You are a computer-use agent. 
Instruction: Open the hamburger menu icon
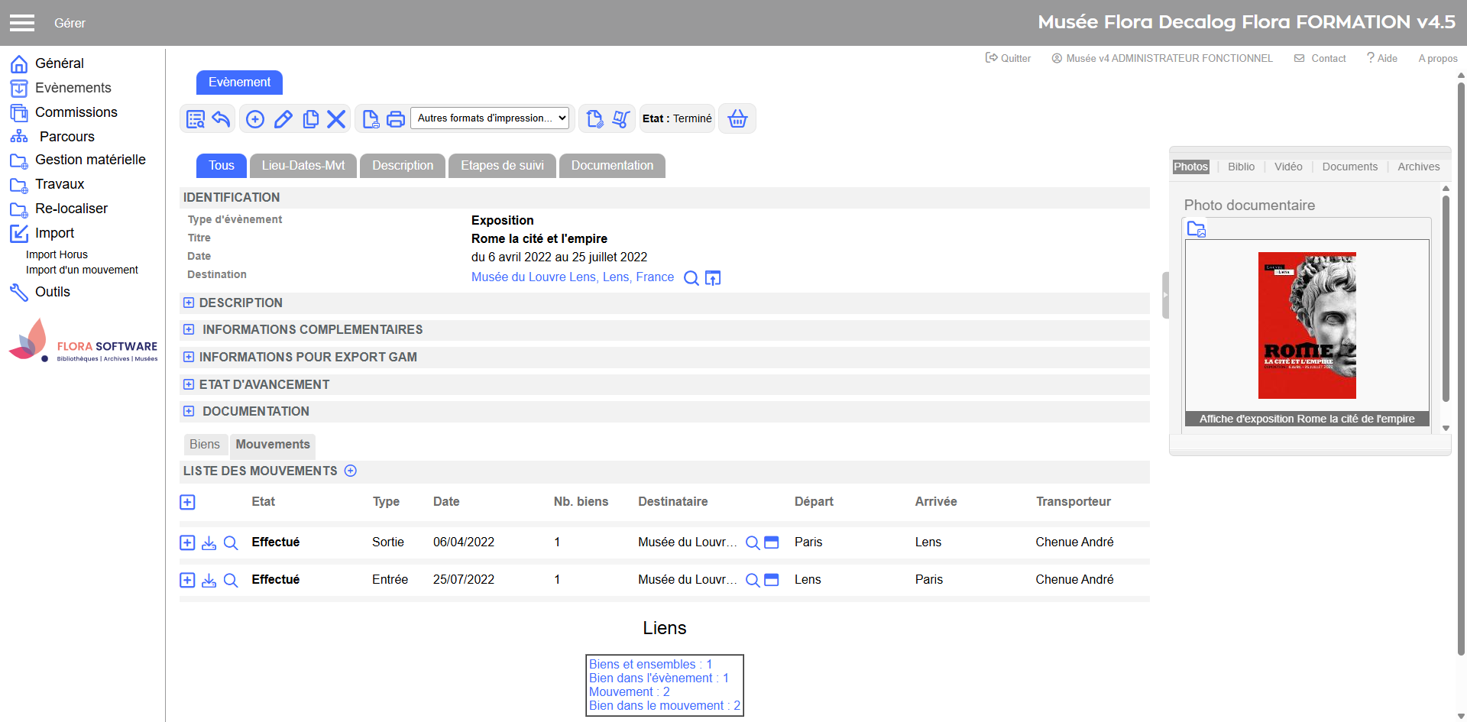[22, 23]
